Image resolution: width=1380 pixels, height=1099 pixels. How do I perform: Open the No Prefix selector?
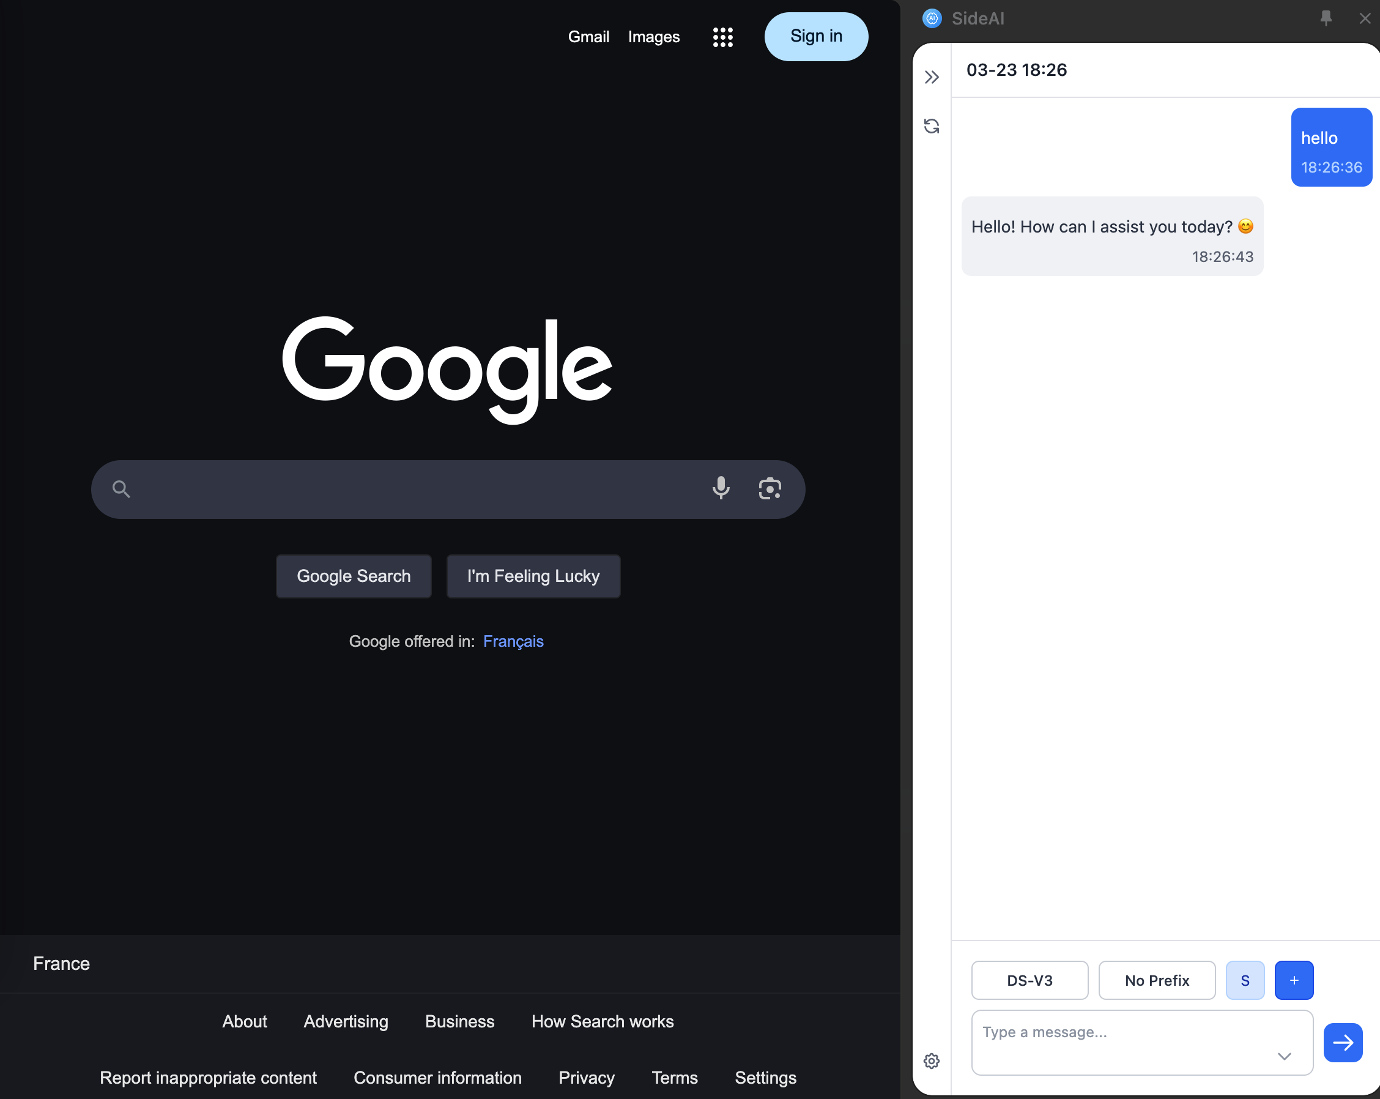pos(1157,980)
